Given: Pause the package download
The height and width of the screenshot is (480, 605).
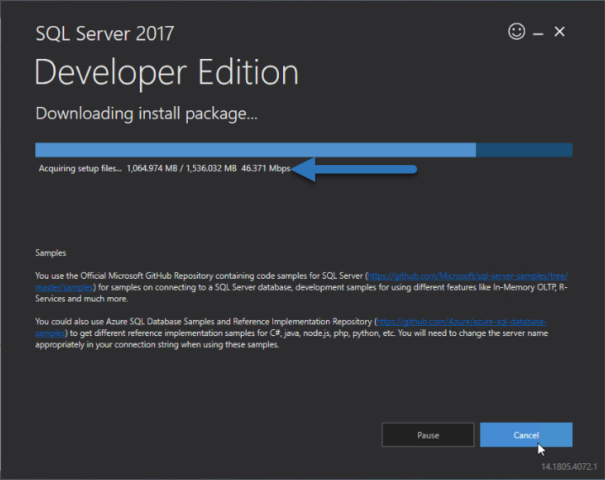Looking at the screenshot, I should (428, 435).
